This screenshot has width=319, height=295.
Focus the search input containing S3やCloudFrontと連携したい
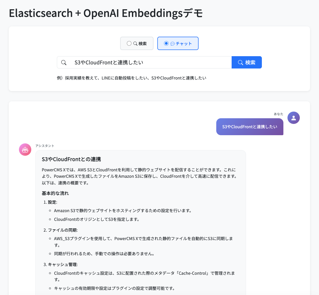143,62
